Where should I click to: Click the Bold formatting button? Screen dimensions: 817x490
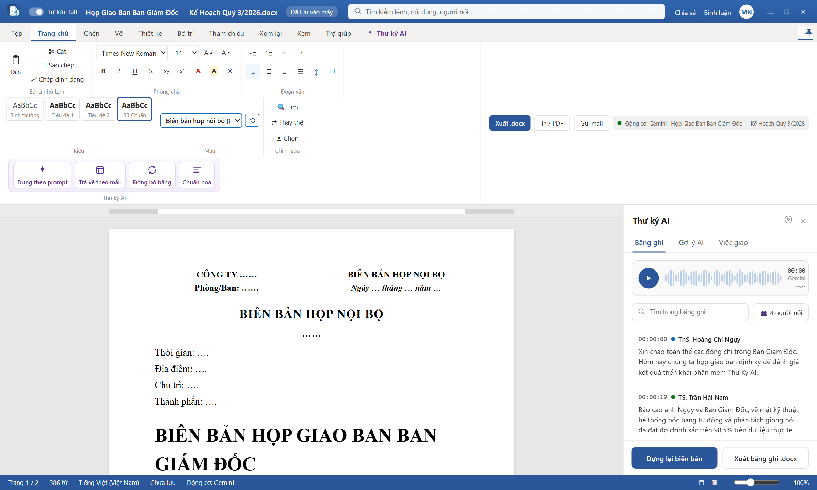pyautogui.click(x=103, y=71)
